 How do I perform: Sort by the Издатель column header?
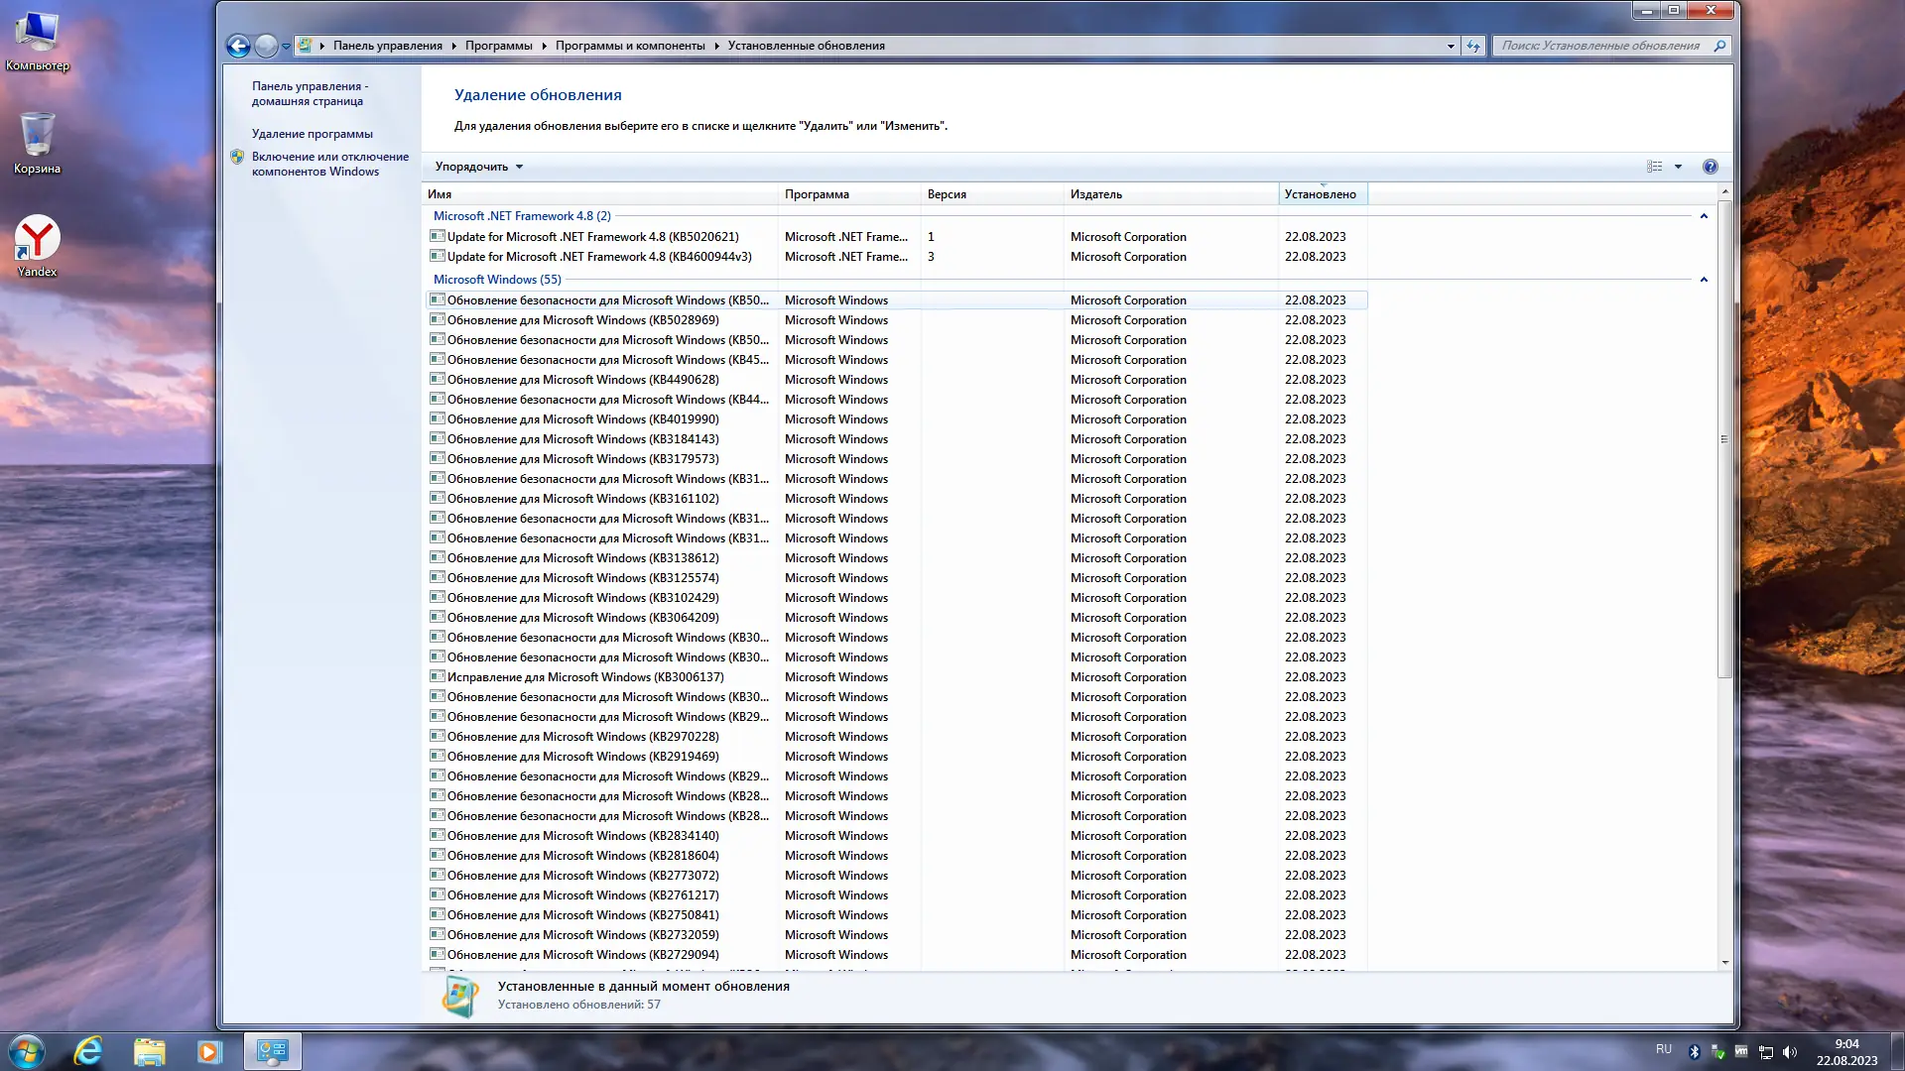pyautogui.click(x=1096, y=194)
